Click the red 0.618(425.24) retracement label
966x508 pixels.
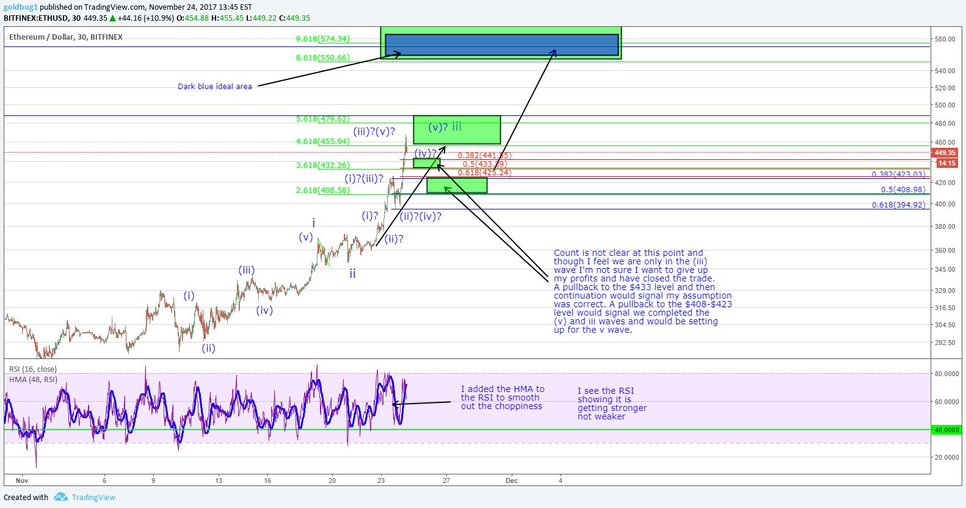pos(485,173)
